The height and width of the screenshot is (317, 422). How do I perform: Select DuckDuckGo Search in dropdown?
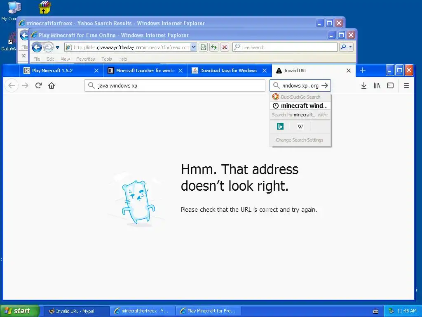(300, 97)
